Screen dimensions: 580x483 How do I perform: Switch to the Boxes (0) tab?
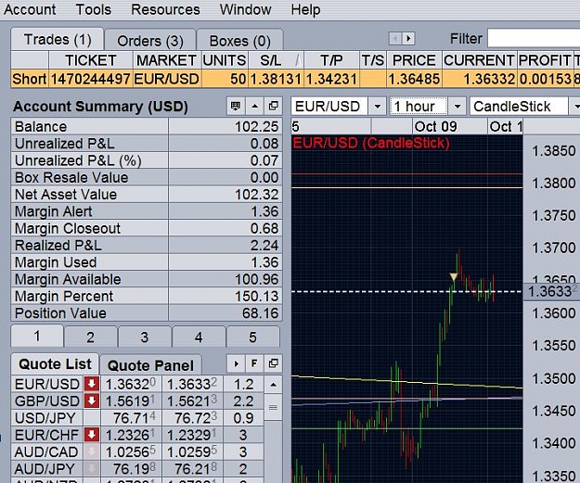(x=239, y=41)
